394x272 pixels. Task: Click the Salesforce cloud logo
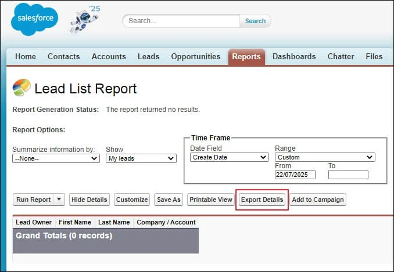point(34,19)
